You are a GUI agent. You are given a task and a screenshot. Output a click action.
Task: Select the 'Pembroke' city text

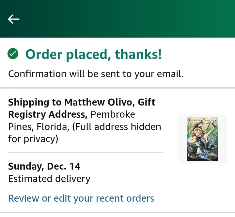(x=113, y=114)
